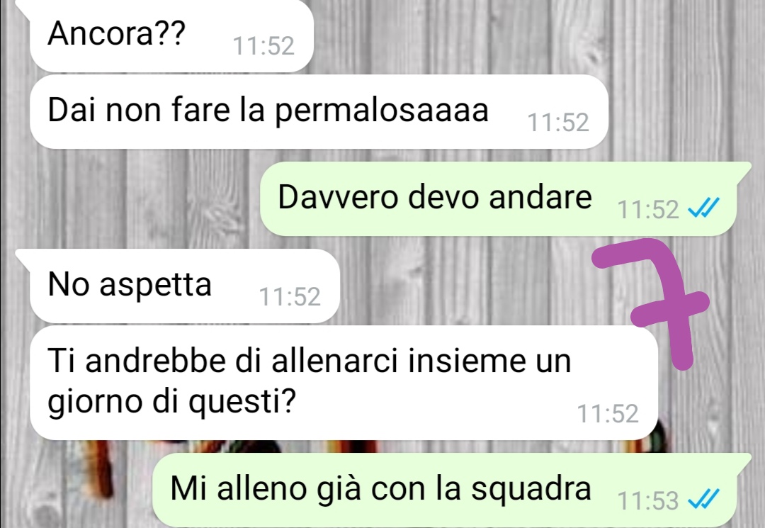Tap the 11:52 timestamp beside 'No aspetta'
The width and height of the screenshot is (765, 528).
tap(290, 297)
